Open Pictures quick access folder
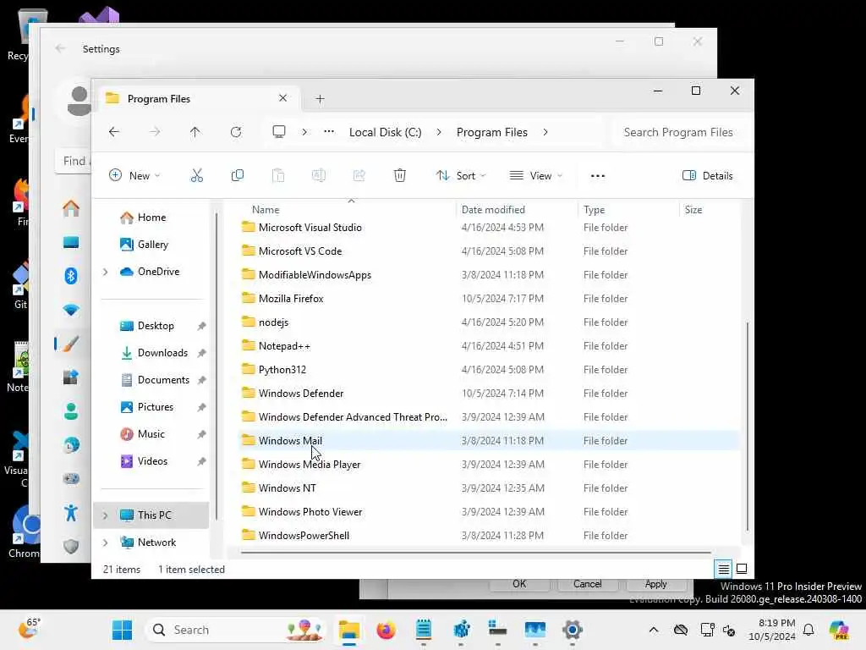 click(156, 407)
